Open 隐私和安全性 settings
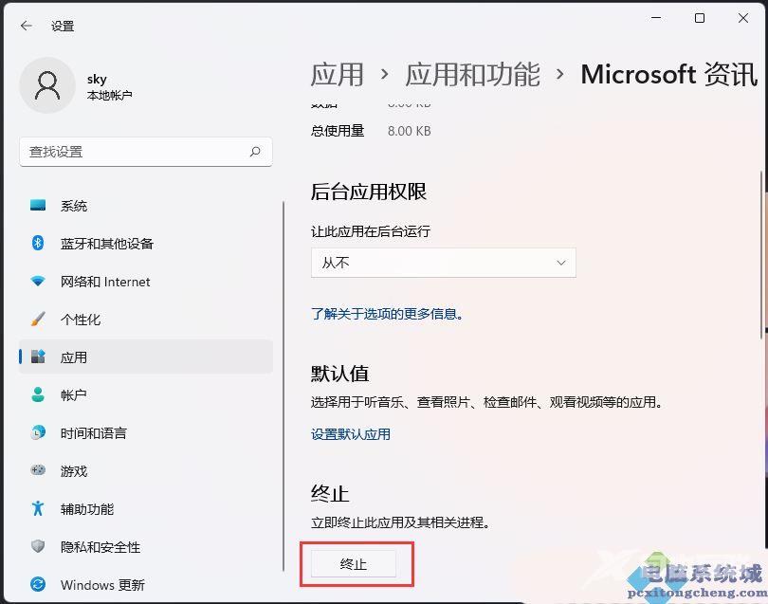This screenshot has height=604, width=768. click(145, 546)
